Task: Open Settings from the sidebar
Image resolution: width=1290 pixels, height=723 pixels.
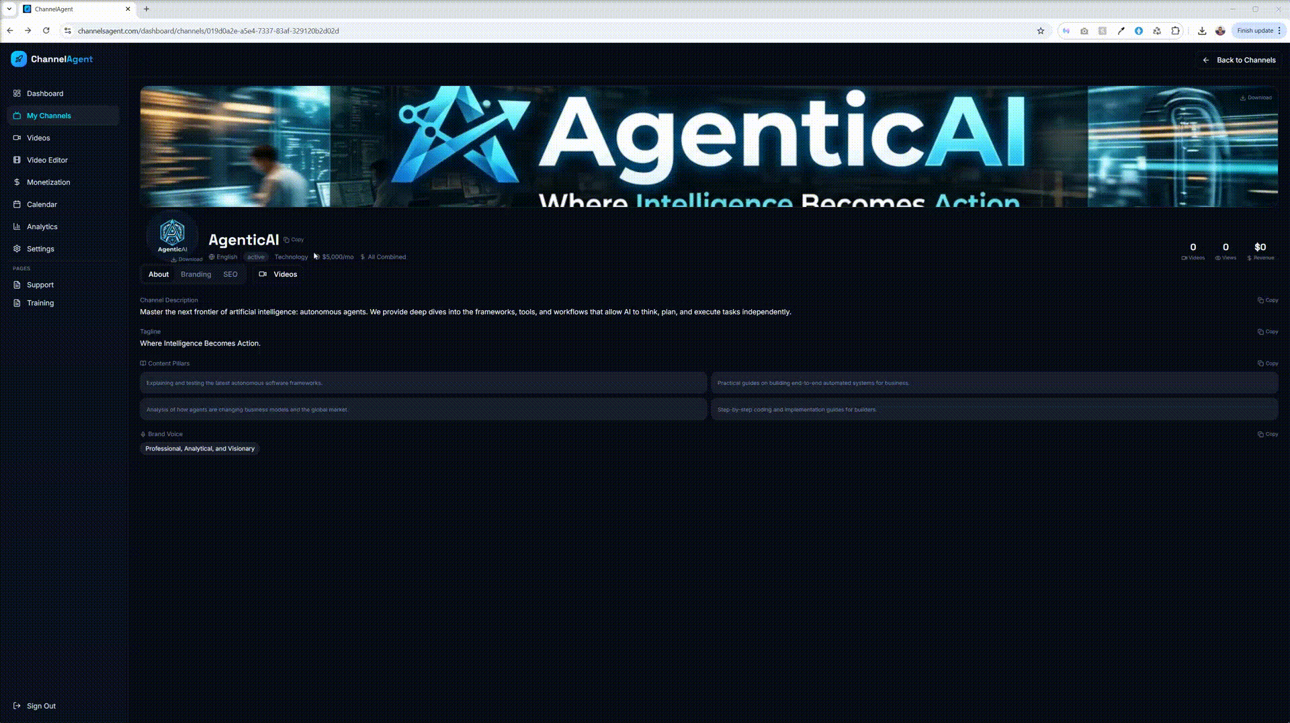Action: pyautogui.click(x=40, y=249)
